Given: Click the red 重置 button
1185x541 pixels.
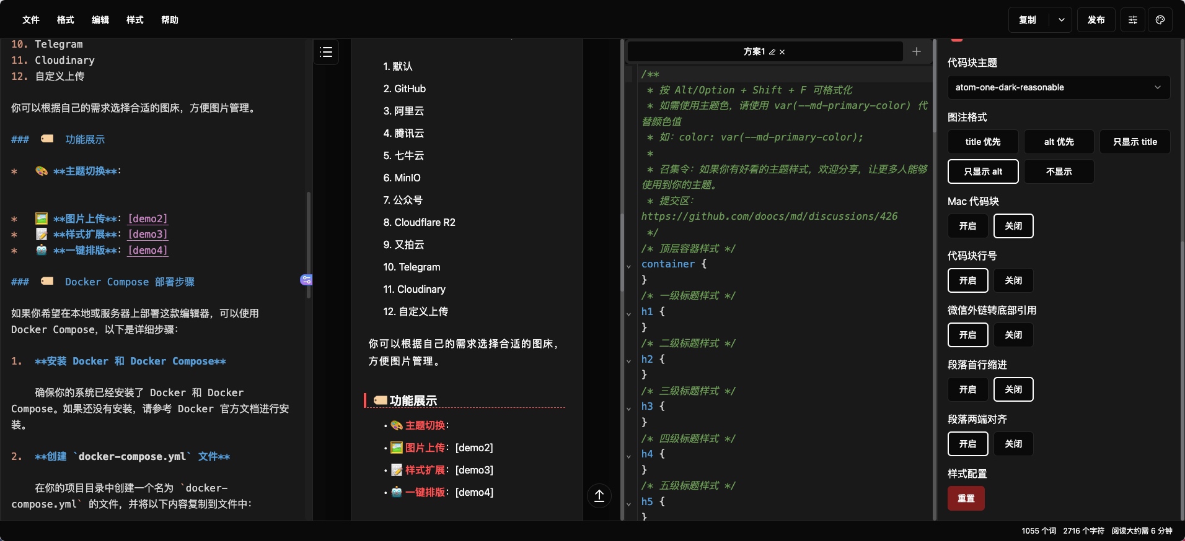Looking at the screenshot, I should [x=966, y=498].
